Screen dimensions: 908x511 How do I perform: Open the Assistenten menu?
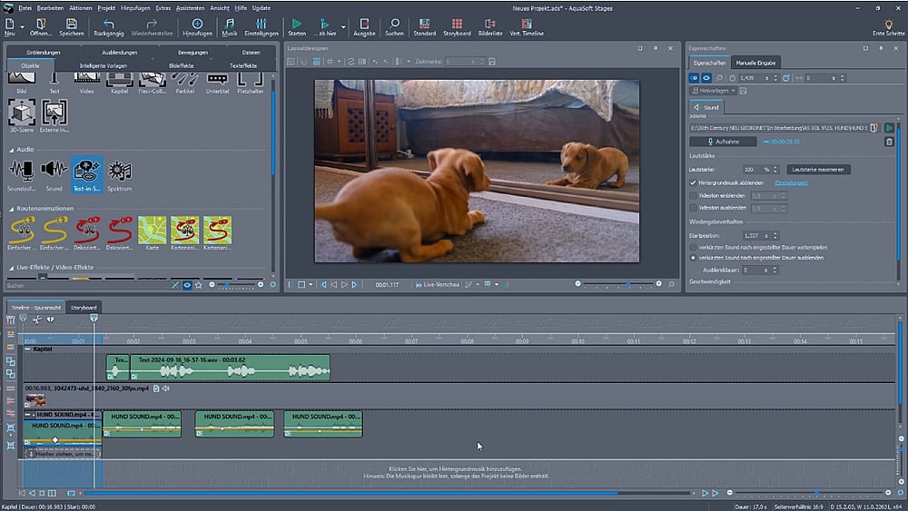(190, 7)
